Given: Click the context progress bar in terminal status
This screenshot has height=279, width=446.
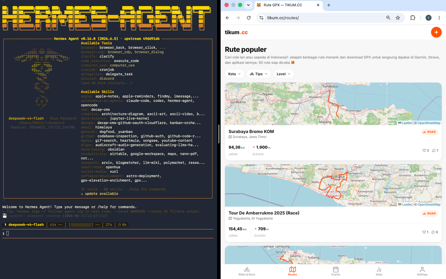Looking at the screenshot, I should click(81, 225).
